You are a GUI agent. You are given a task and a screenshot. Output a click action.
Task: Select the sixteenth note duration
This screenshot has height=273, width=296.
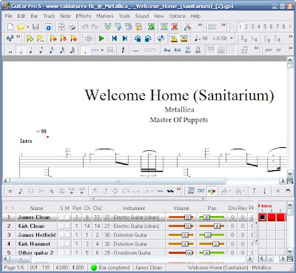52,50
